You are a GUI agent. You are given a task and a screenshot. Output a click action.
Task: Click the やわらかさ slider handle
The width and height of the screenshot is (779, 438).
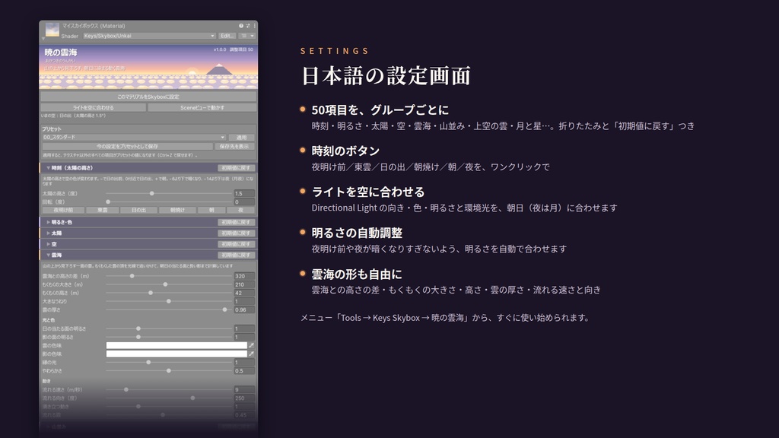click(169, 371)
